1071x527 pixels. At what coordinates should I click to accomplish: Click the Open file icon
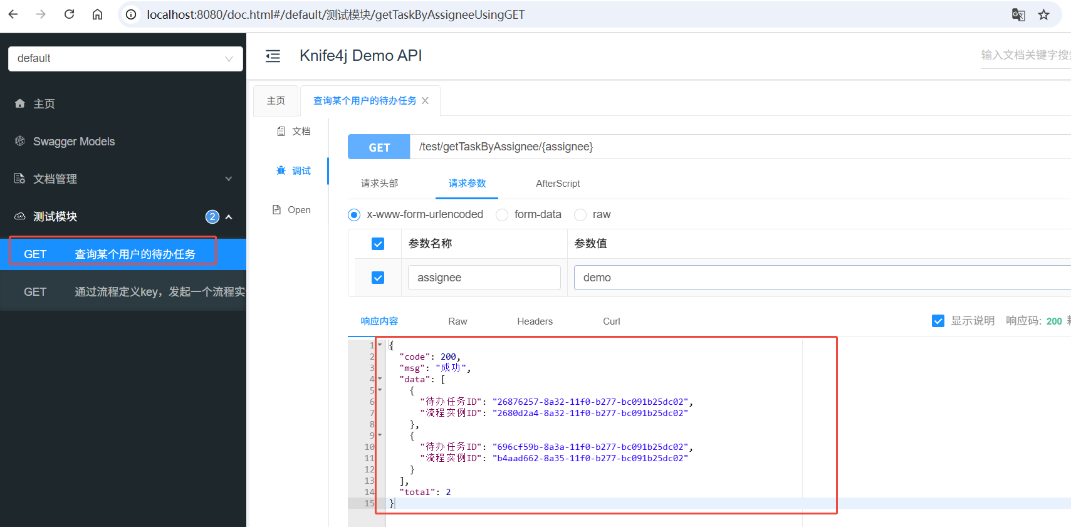pyautogui.click(x=276, y=209)
